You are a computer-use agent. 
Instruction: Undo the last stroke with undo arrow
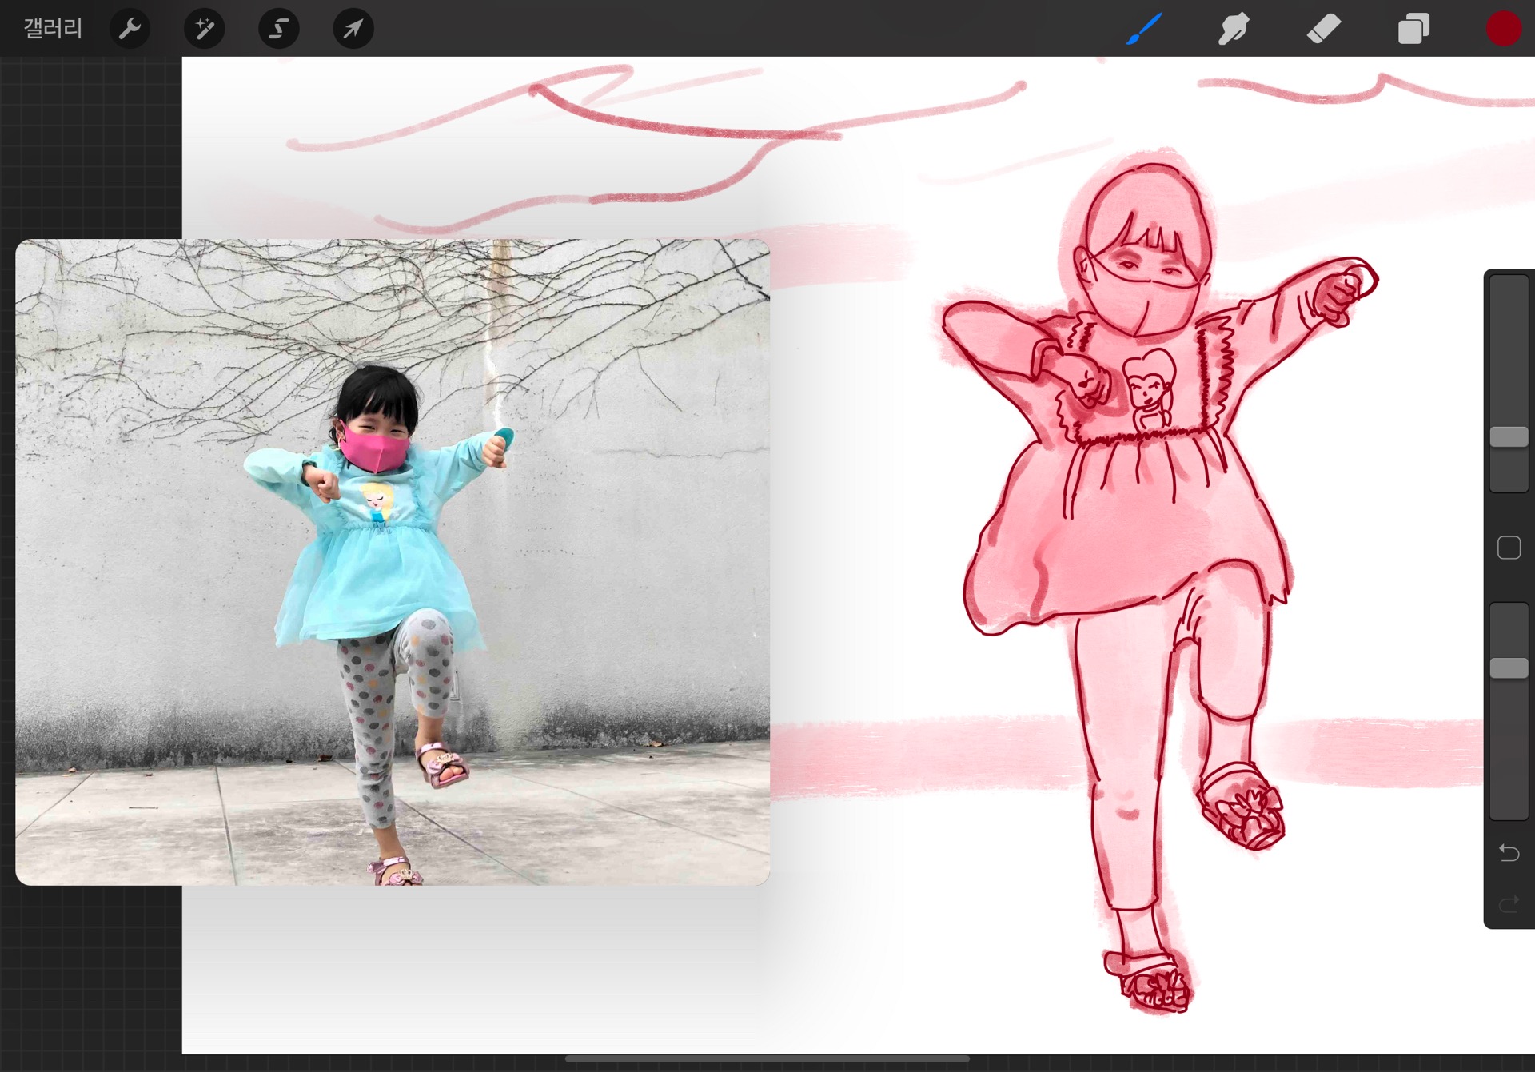click(1509, 853)
